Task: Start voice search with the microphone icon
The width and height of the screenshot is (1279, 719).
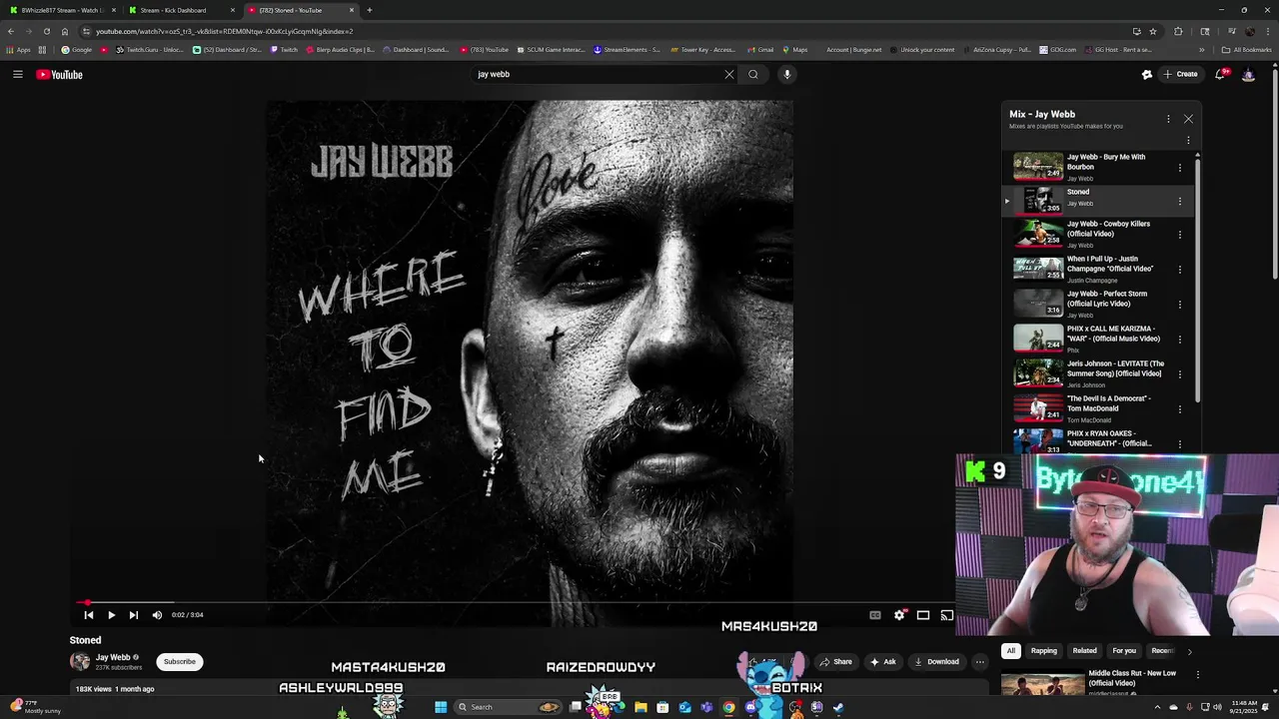Action: click(787, 74)
